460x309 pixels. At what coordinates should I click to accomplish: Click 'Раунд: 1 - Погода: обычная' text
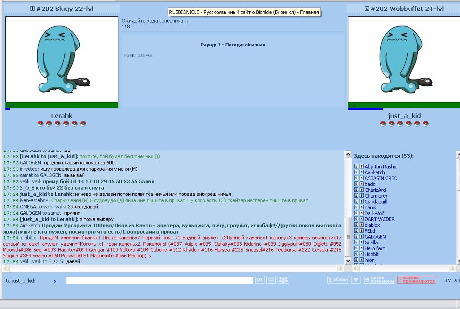tap(233, 45)
